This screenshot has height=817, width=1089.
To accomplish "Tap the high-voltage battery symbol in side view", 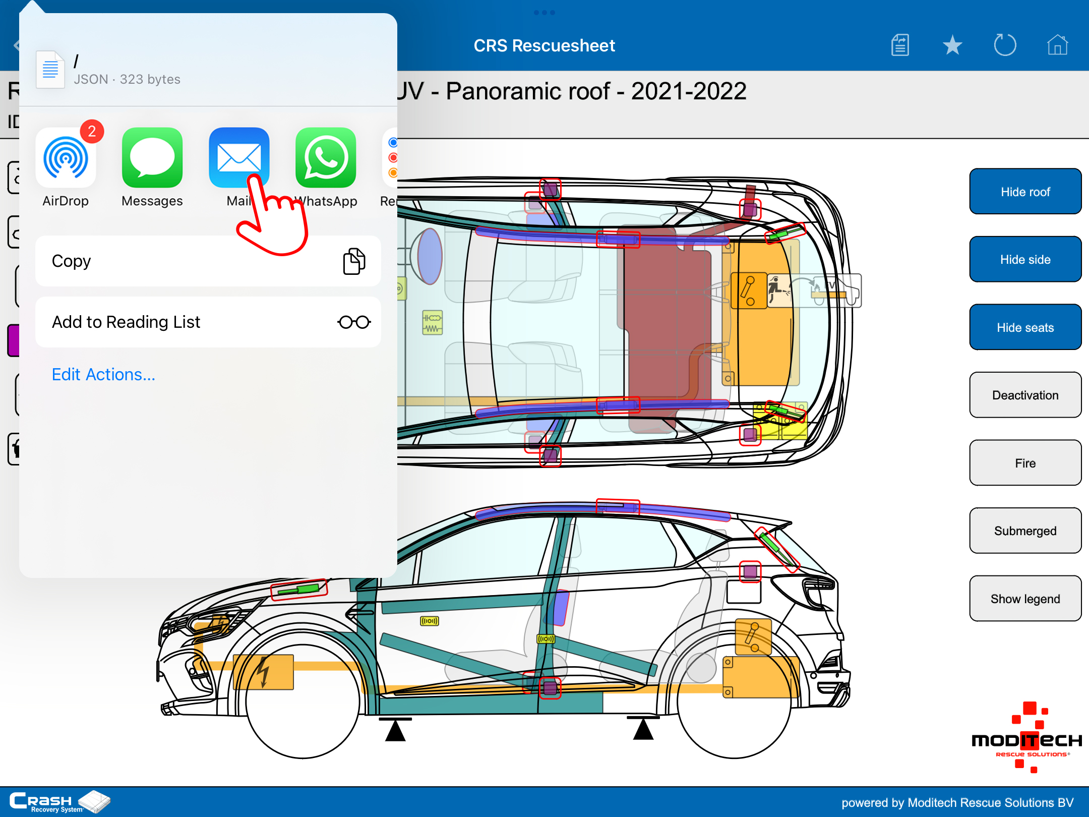I will pyautogui.click(x=263, y=672).
